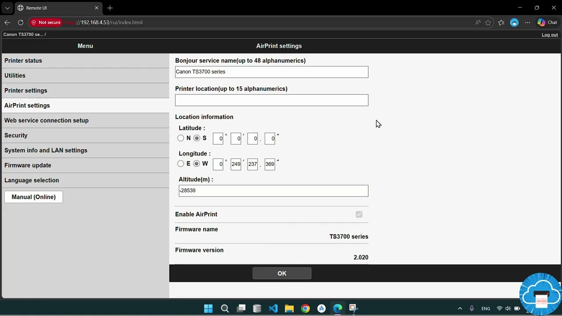Switch to Microsoft Edge on taskbar
Viewport: 562px width, 316px height.
[338, 309]
